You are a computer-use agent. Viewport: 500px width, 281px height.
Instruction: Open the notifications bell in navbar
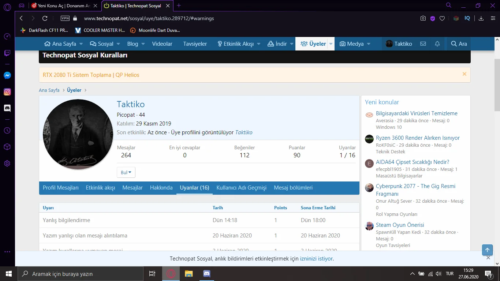pyautogui.click(x=437, y=44)
